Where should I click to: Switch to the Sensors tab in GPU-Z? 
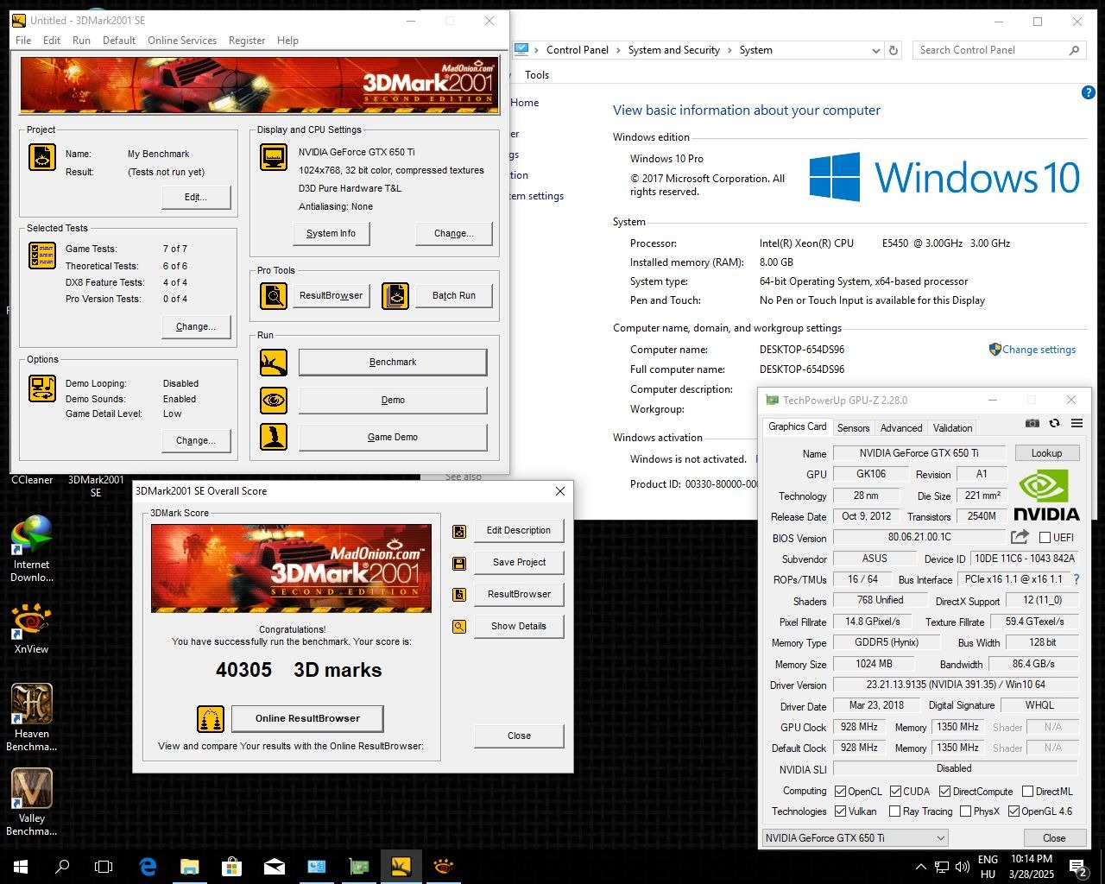pyautogui.click(x=853, y=428)
